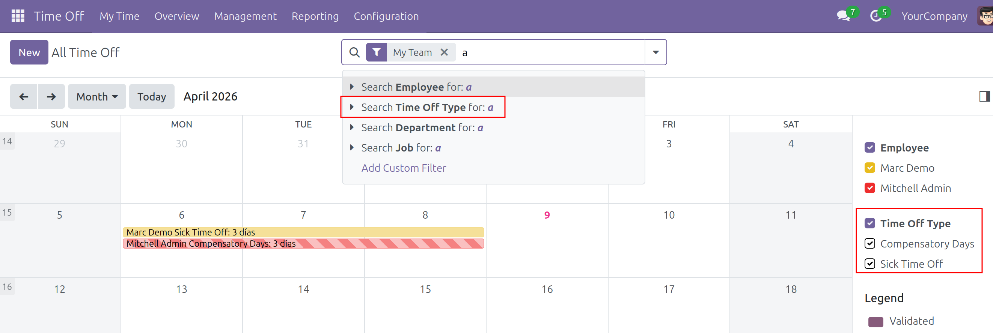Image resolution: width=993 pixels, height=333 pixels.
Task: Open the My Time menu
Action: 119,16
